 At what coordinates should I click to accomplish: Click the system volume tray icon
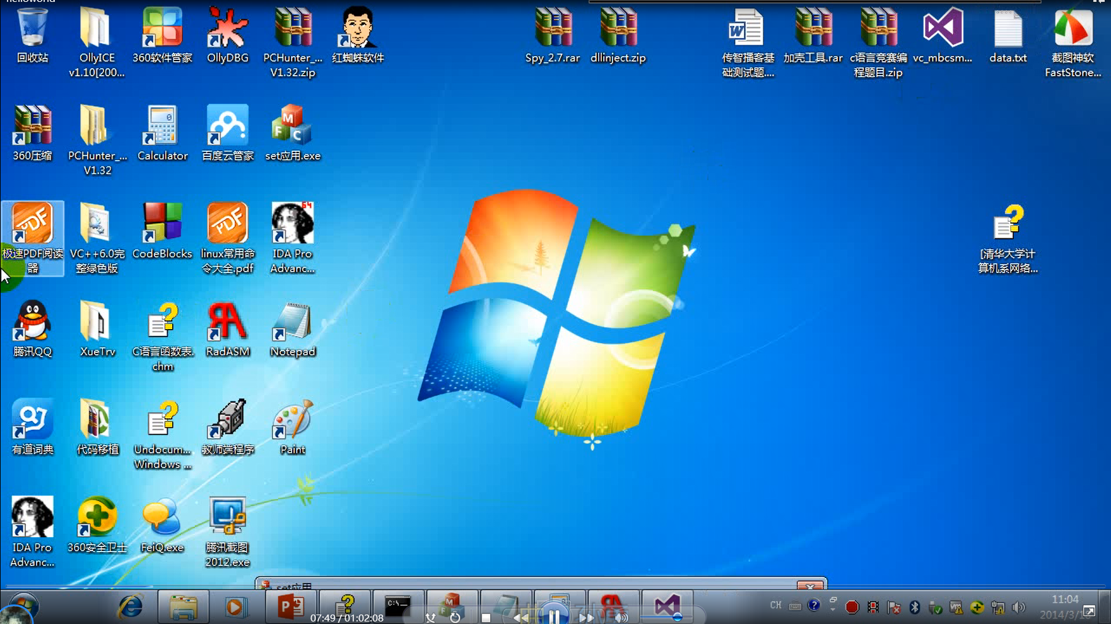(1018, 608)
